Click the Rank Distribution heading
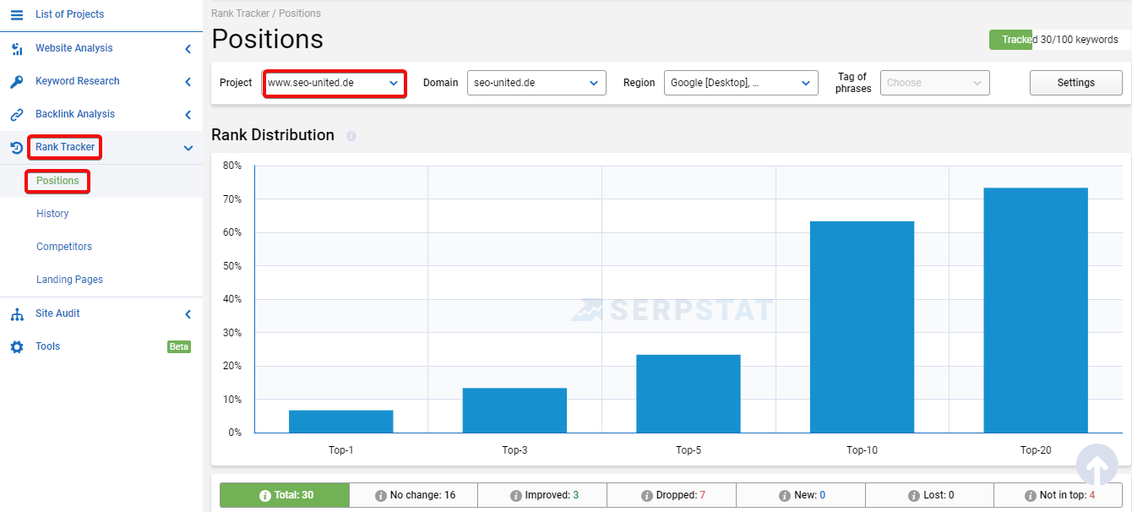Viewport: 1132px width, 512px height. 273,135
